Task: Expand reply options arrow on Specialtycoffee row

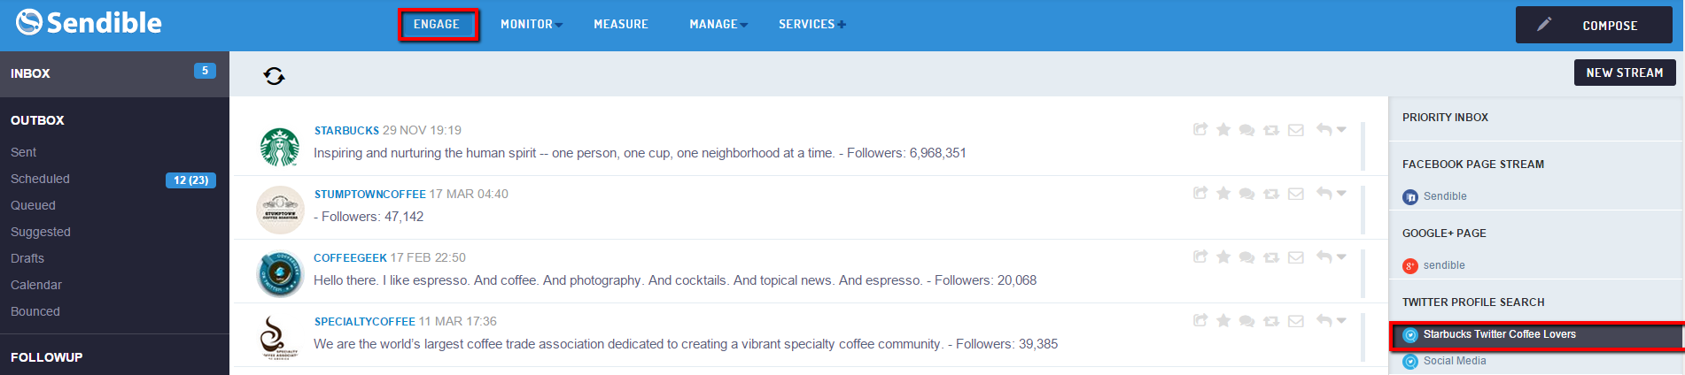Action: 1341,321
